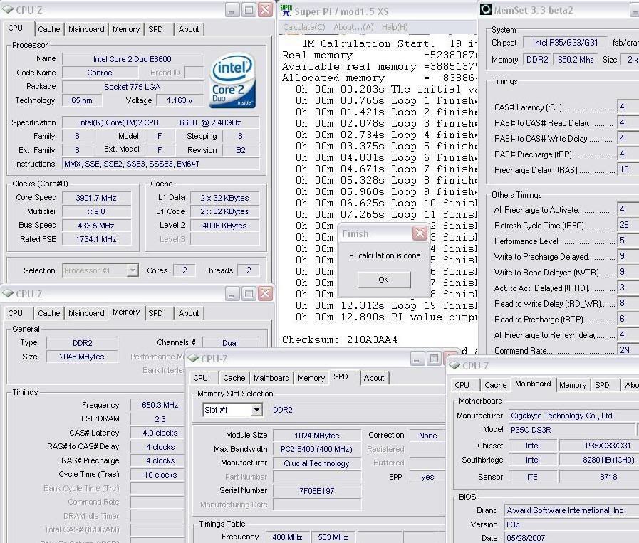This screenshot has width=639, height=543.
Task: Click the Core Speed value 3901.7 MHz
Action: pos(96,198)
